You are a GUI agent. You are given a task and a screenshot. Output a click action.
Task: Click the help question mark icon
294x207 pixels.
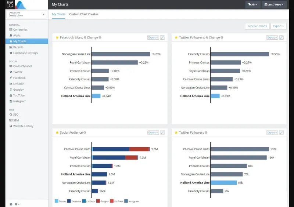[x=11, y=204]
